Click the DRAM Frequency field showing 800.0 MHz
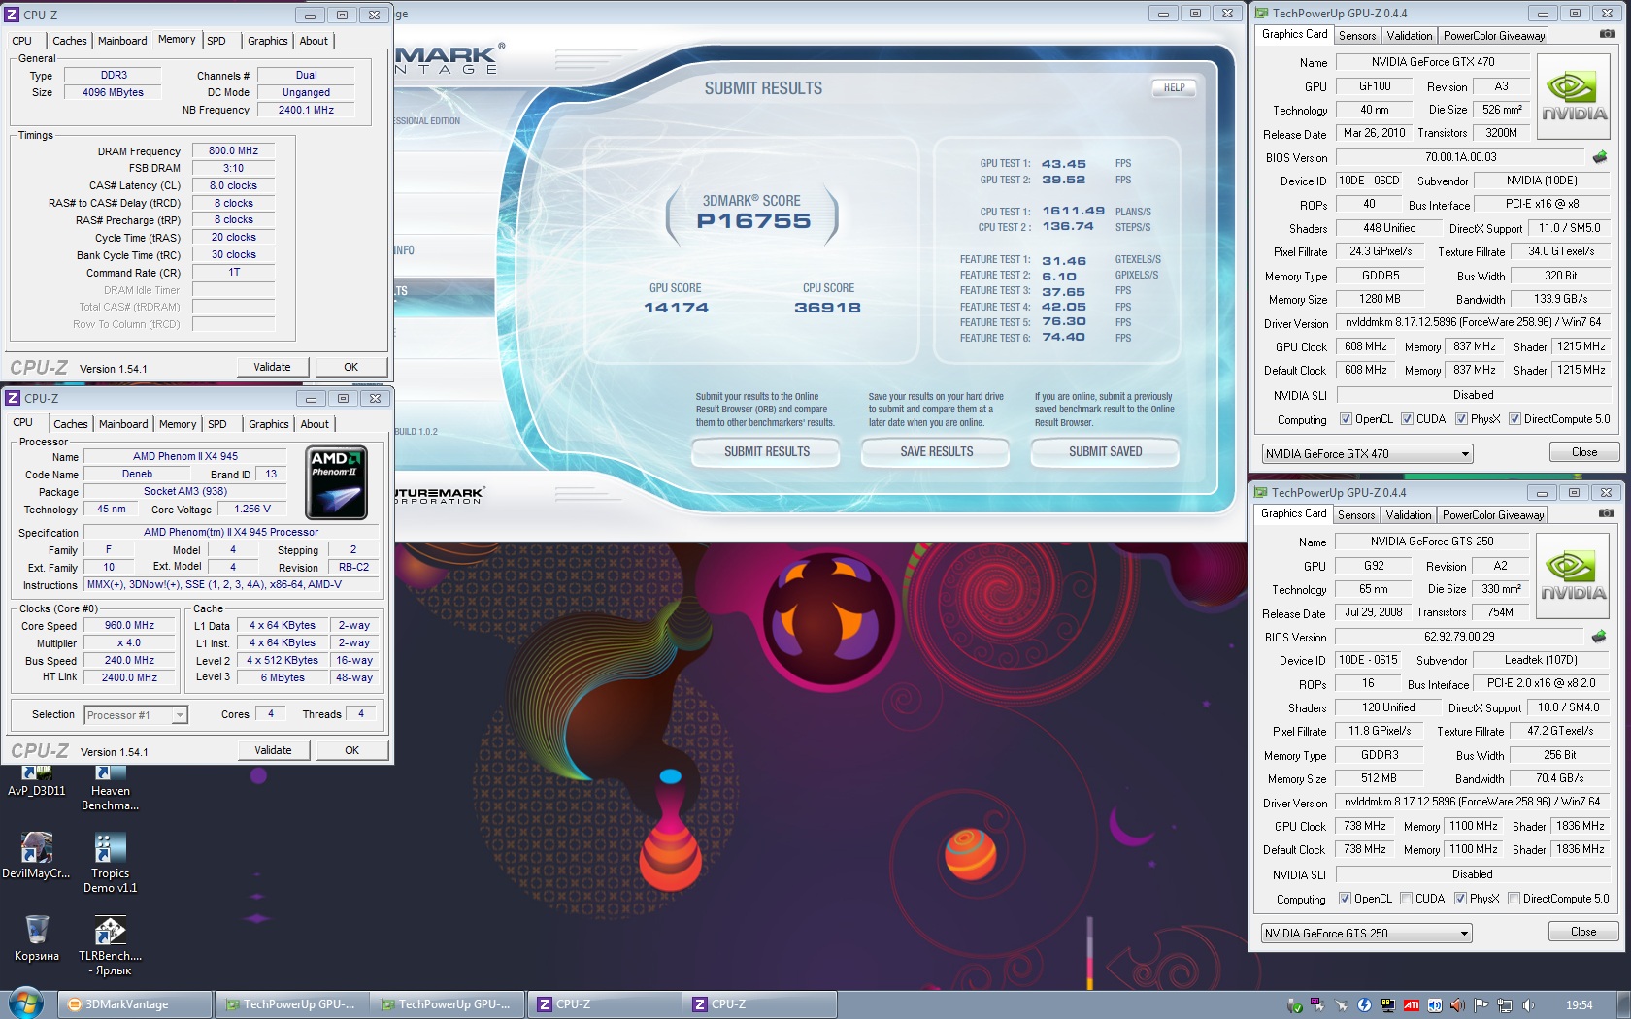This screenshot has width=1631, height=1019. [233, 151]
